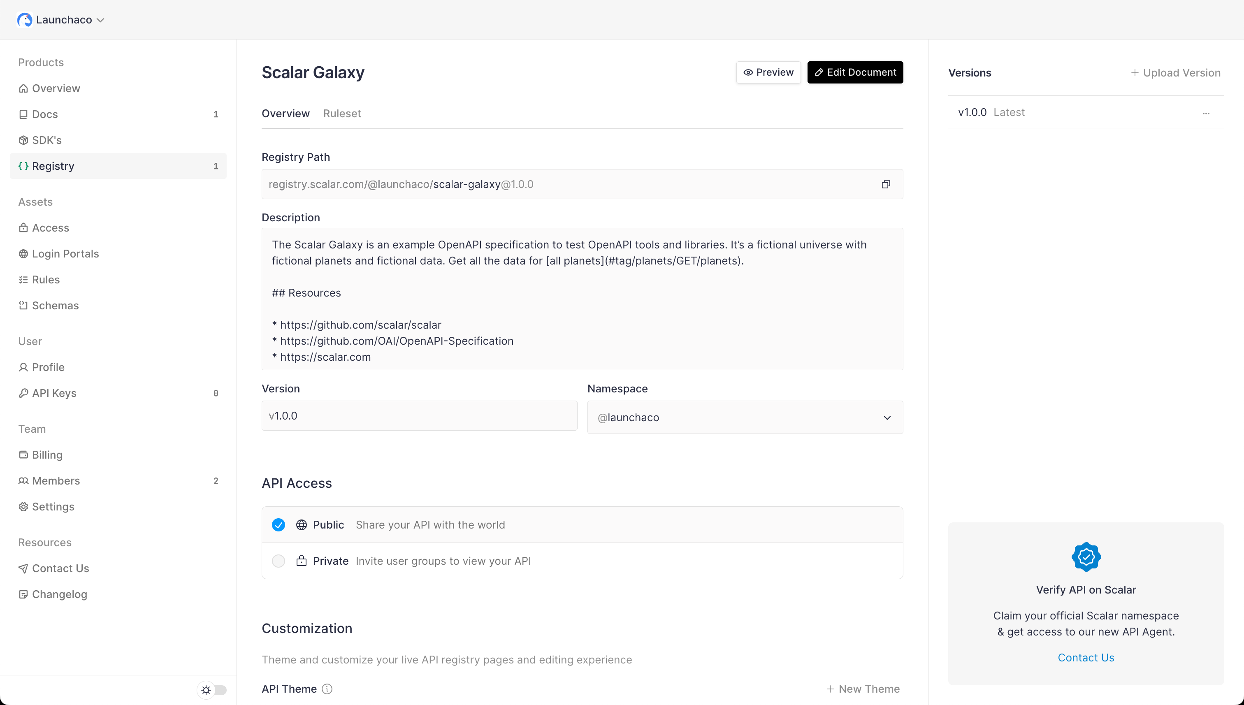Click the Preview button

click(x=768, y=72)
